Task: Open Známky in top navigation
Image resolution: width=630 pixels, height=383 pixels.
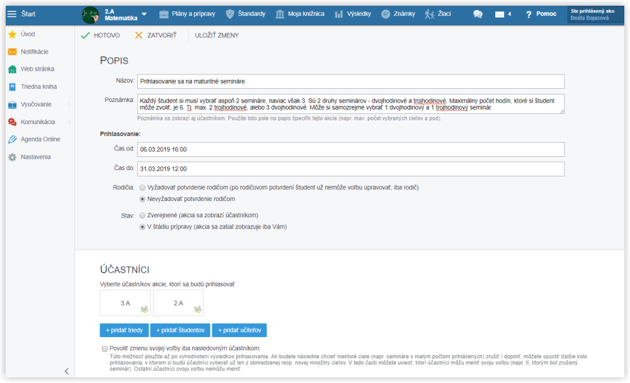Action: [404, 14]
